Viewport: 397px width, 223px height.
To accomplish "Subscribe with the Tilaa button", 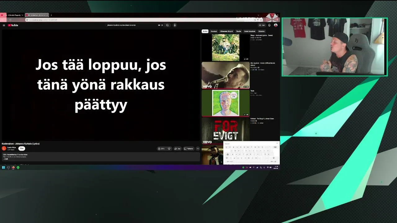I will [22, 148].
